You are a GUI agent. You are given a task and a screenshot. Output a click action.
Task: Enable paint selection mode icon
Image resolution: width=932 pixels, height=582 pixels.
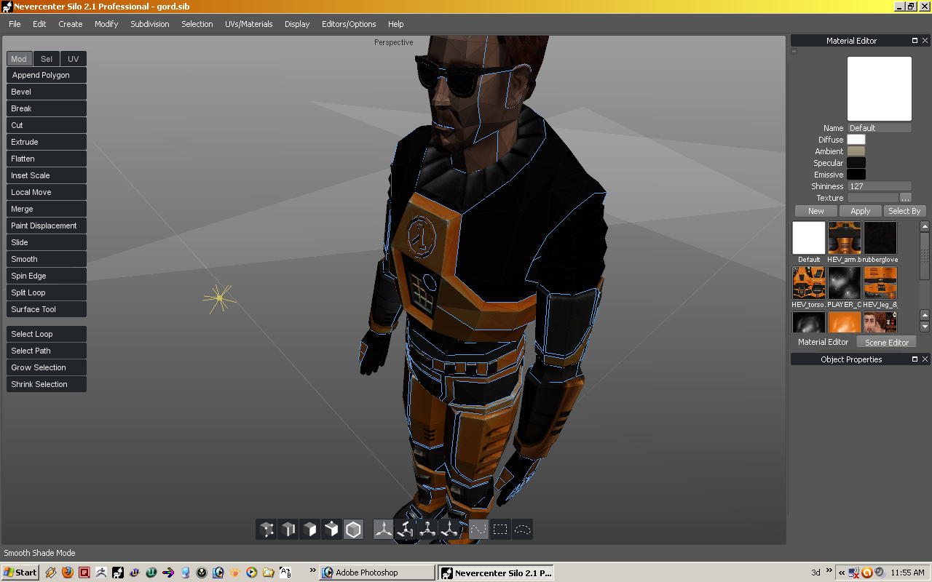[x=478, y=529]
